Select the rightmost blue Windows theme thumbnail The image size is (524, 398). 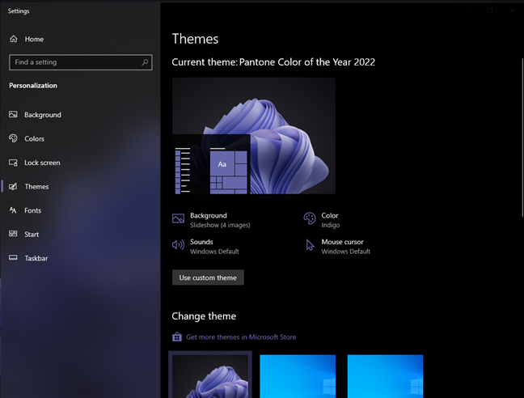point(385,376)
